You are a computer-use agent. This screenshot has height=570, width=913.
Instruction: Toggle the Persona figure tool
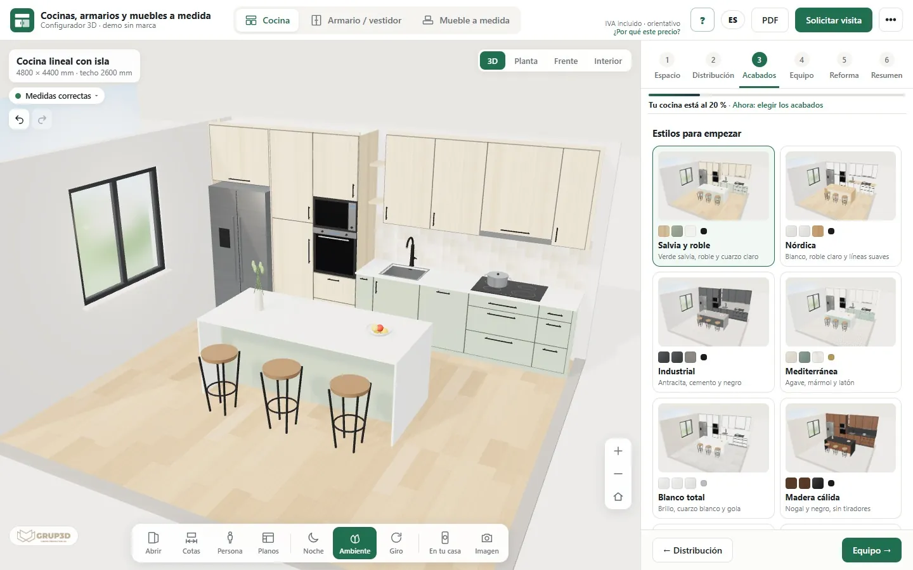coord(230,543)
